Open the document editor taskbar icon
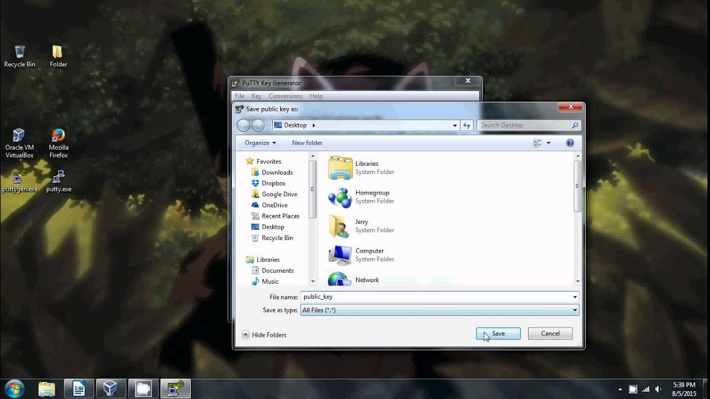Image resolution: width=710 pixels, height=399 pixels. pos(79,388)
